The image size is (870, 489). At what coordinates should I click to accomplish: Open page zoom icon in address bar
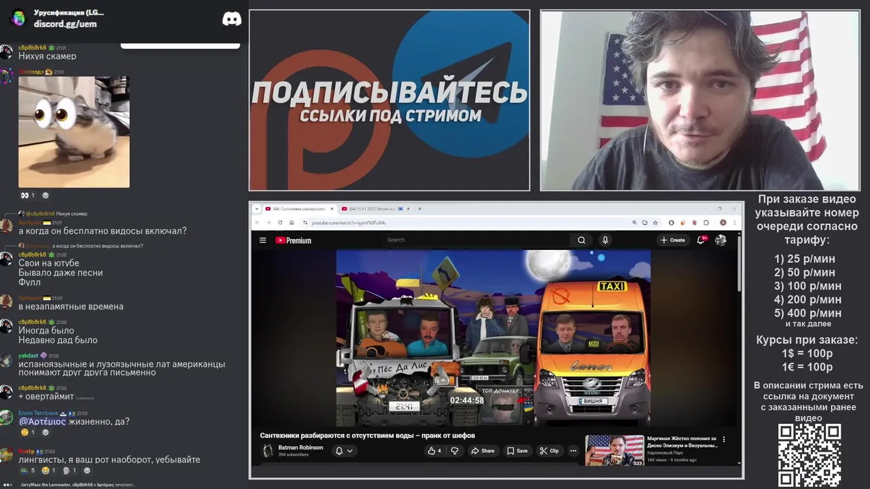(x=634, y=222)
